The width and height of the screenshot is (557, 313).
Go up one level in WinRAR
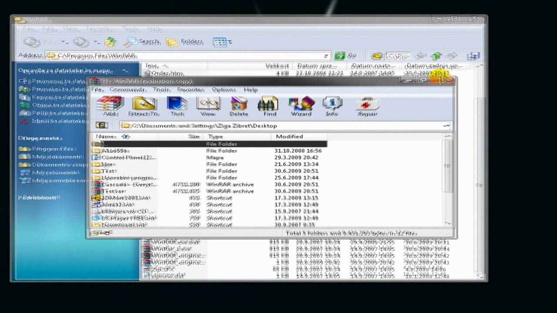point(102,126)
